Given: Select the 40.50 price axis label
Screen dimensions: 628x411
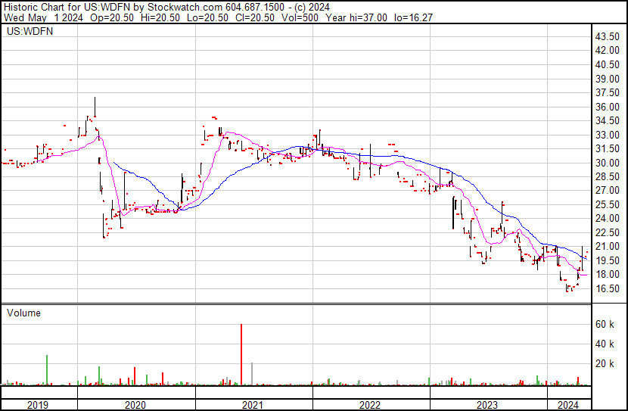Looking at the screenshot, I should (x=607, y=64).
